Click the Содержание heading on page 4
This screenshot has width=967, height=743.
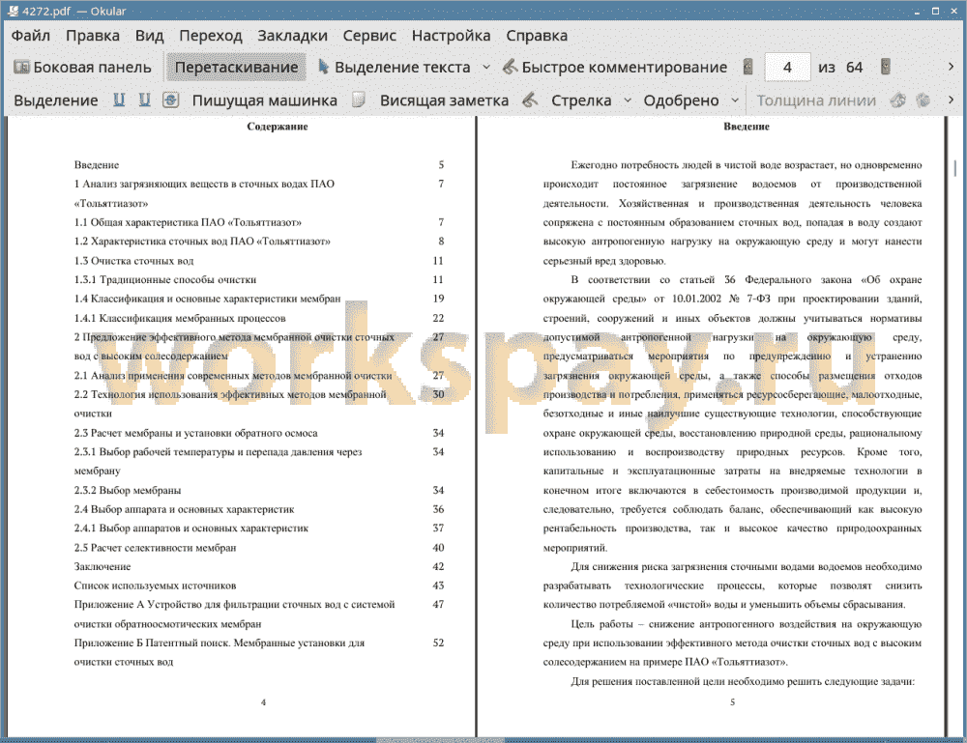(277, 127)
